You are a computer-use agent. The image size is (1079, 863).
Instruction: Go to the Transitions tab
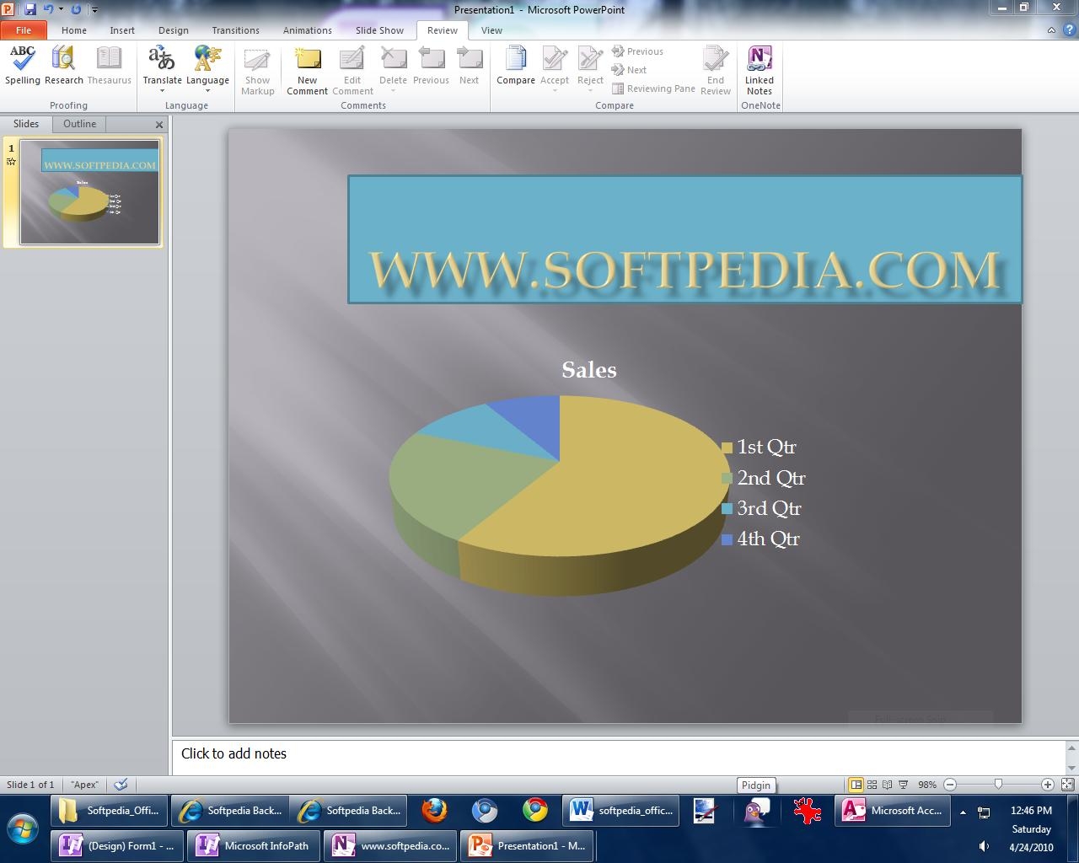[236, 29]
